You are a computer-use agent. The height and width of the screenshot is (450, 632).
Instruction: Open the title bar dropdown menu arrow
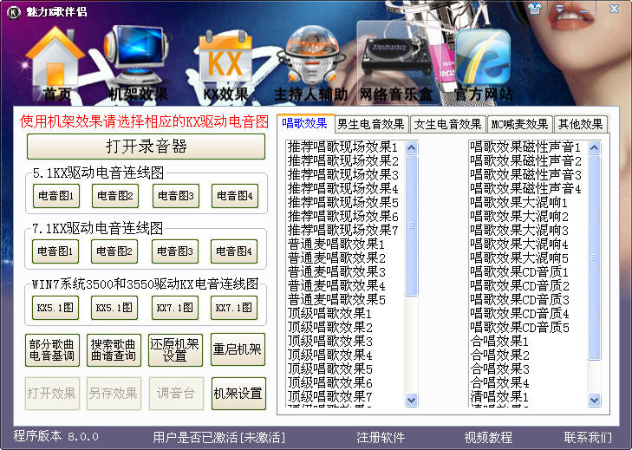tap(559, 9)
